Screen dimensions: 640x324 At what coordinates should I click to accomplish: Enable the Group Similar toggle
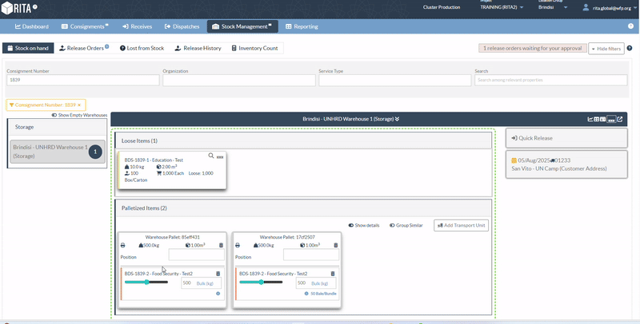pos(392,225)
